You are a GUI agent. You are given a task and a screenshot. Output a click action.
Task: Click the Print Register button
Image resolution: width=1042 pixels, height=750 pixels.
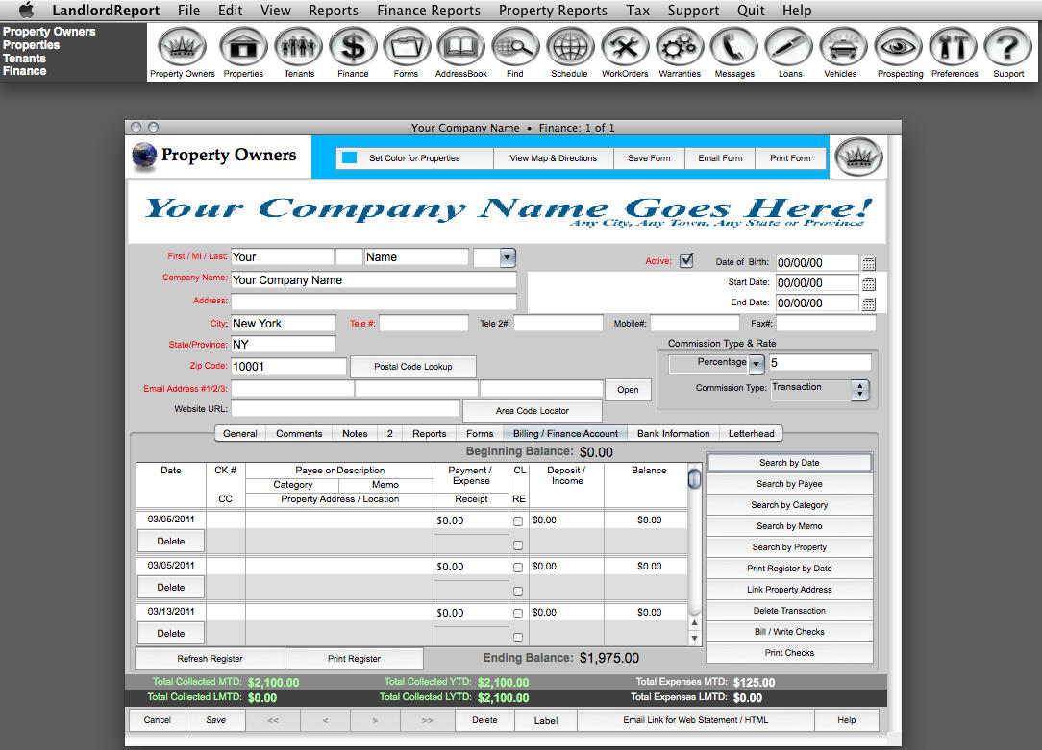pos(354,659)
